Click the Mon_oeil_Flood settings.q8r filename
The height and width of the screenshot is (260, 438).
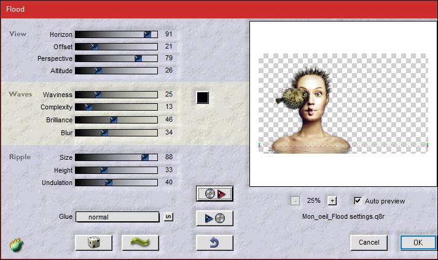[343, 216]
